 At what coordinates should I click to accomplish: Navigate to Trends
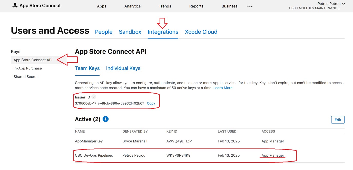pos(165,6)
